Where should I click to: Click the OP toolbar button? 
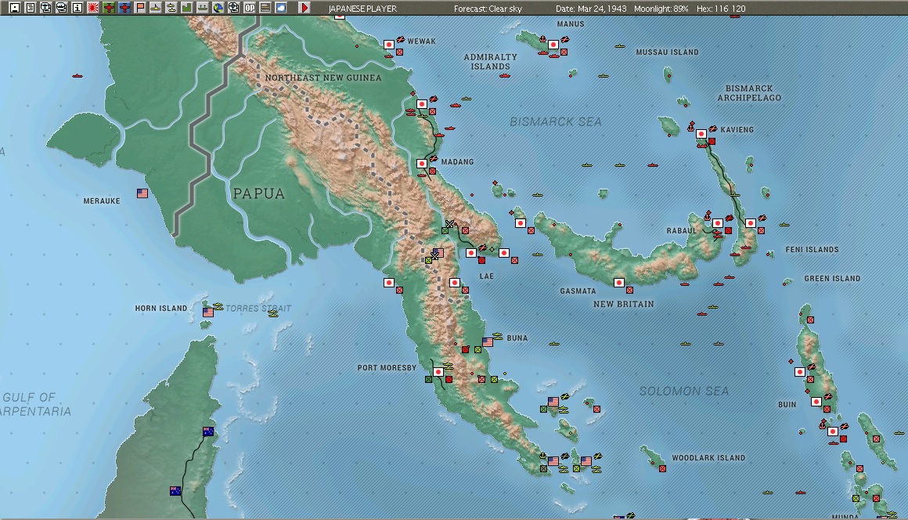tap(249, 8)
